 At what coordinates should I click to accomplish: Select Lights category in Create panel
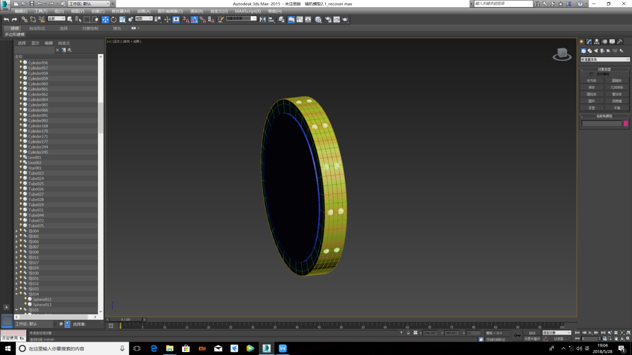(596, 51)
